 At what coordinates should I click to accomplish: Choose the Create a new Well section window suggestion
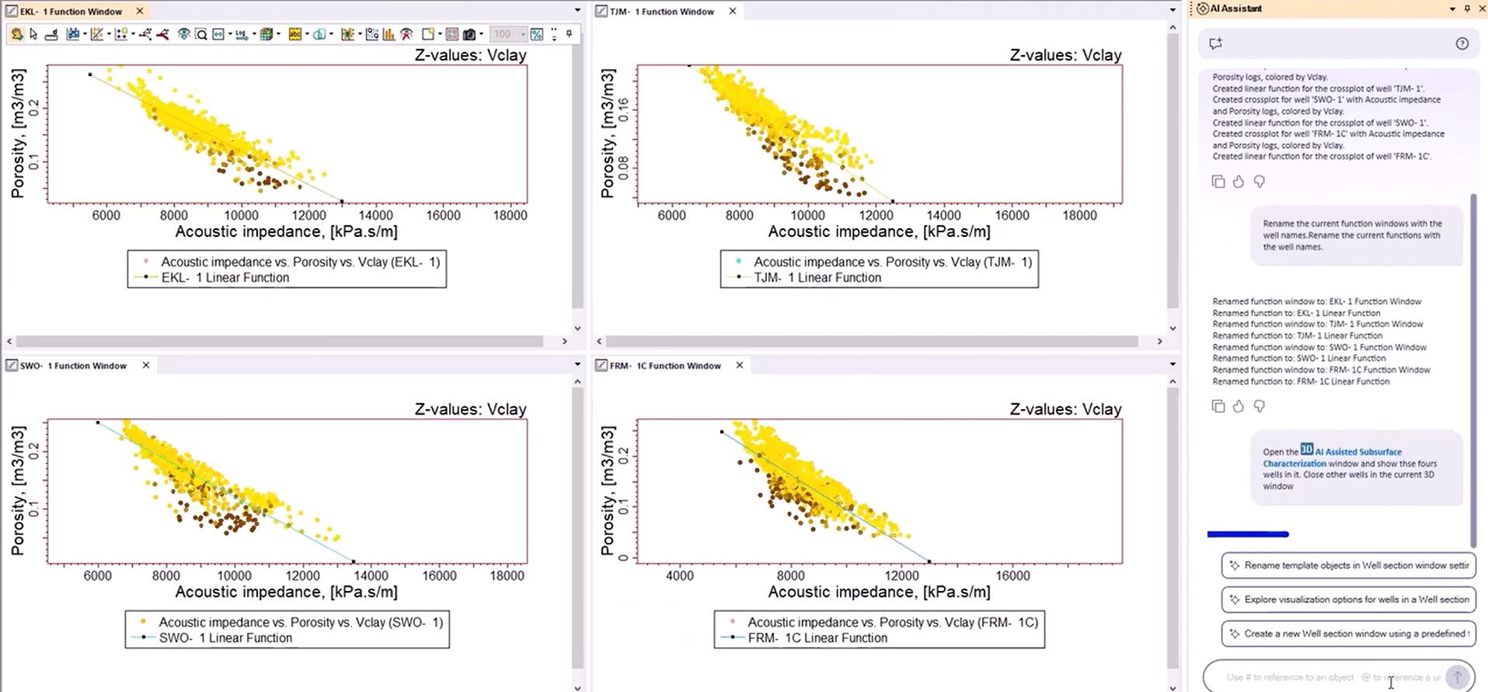[x=1348, y=634]
